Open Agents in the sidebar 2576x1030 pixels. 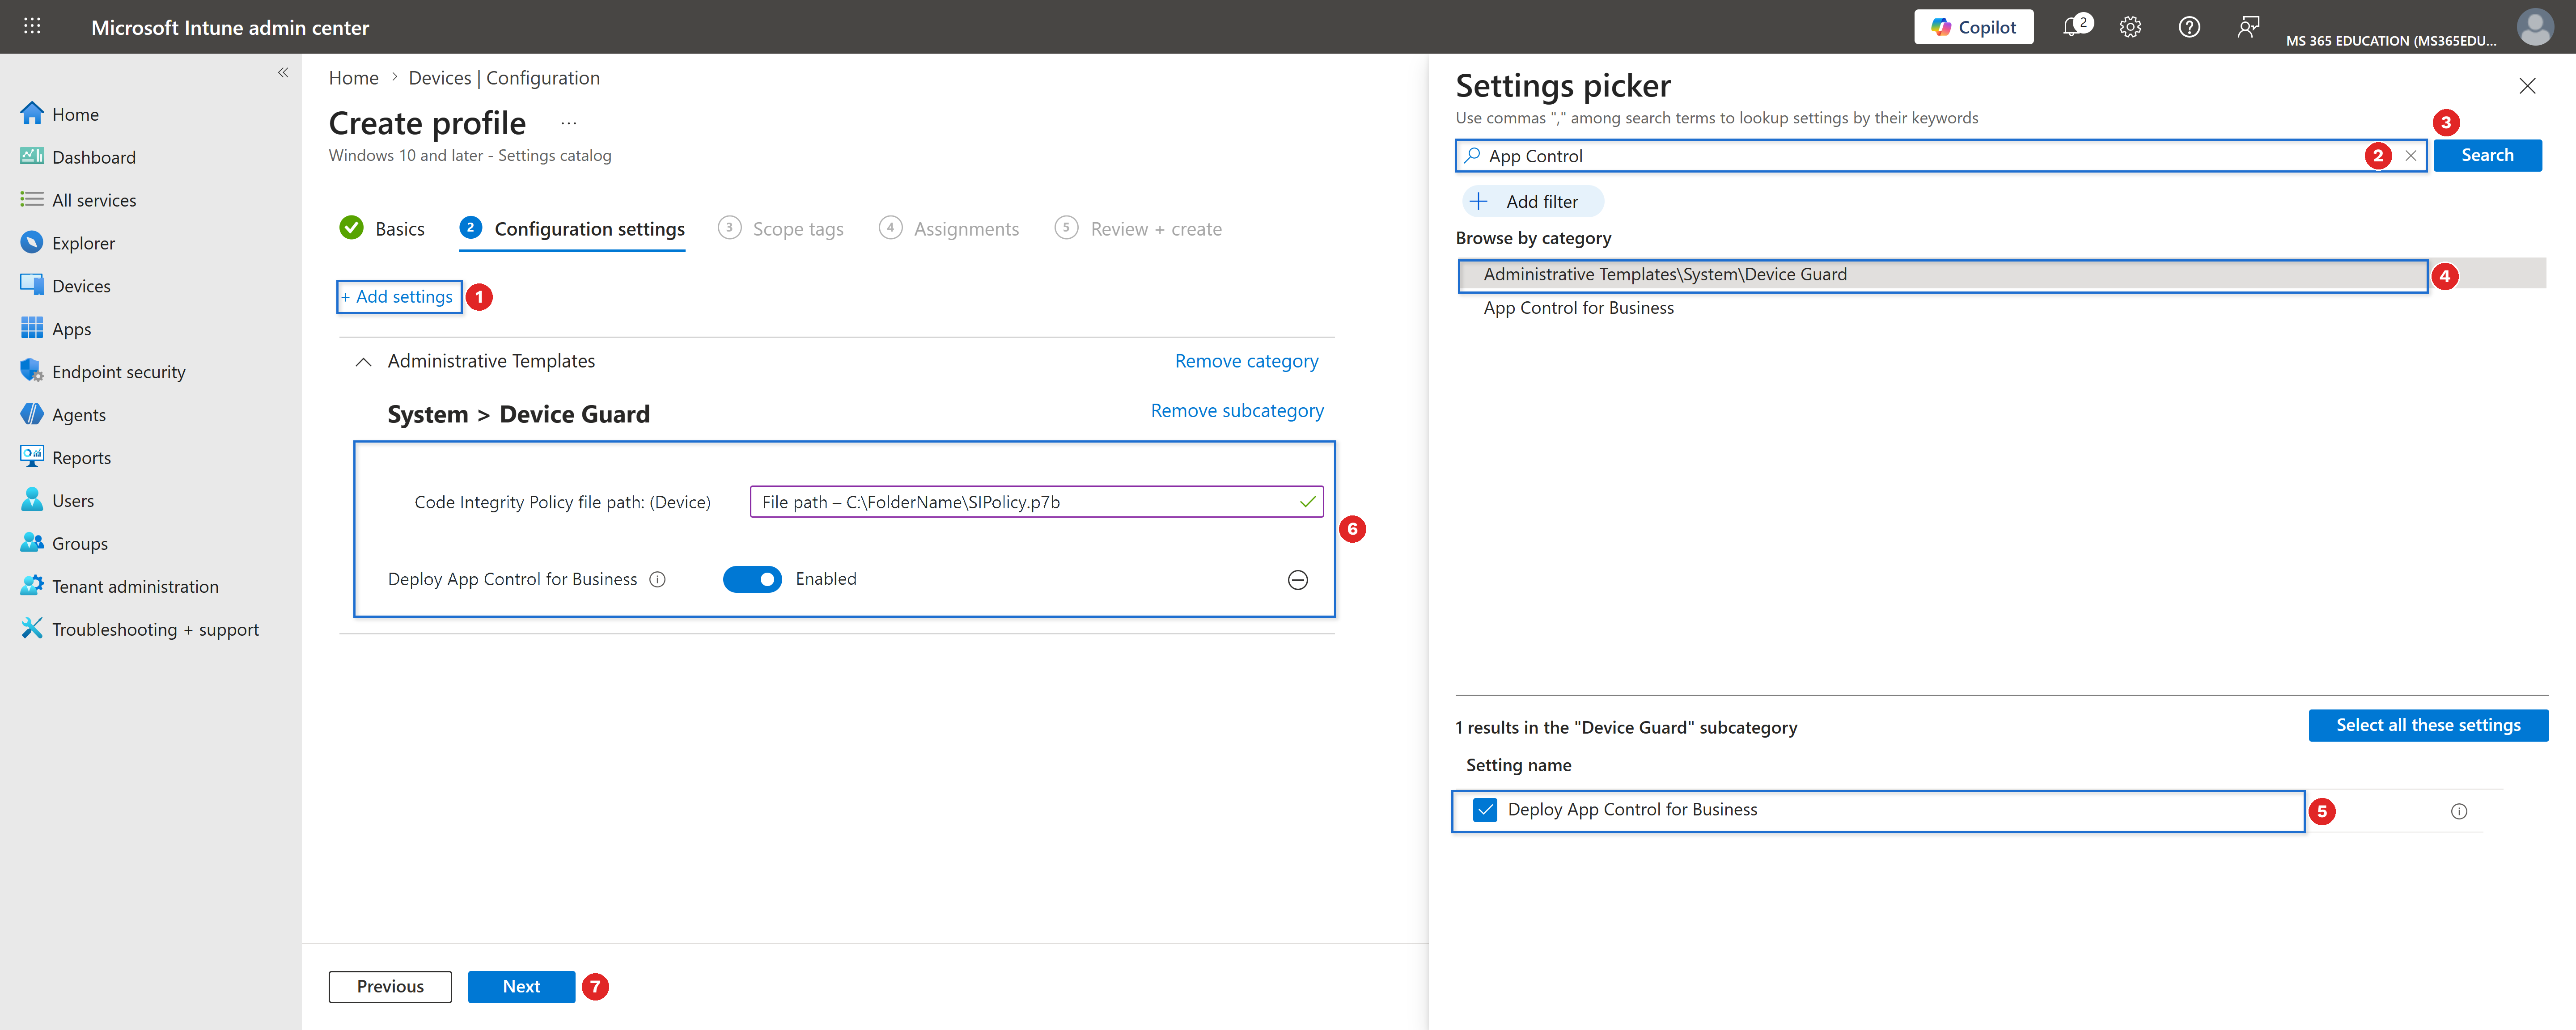point(62,415)
